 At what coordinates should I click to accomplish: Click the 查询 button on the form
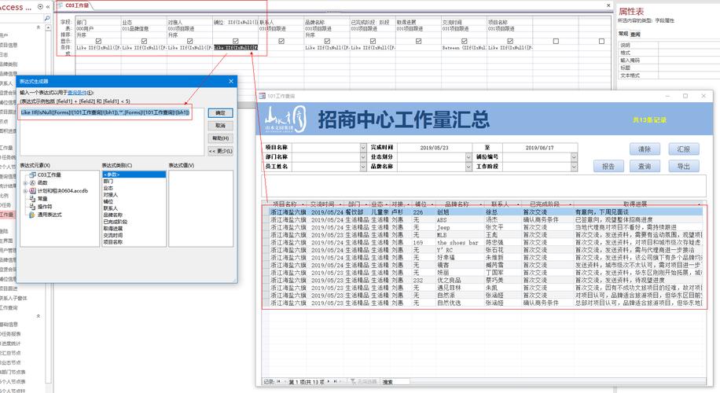click(x=645, y=166)
